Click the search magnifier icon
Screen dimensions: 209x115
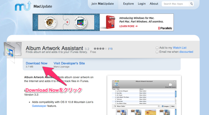coord(191,4)
